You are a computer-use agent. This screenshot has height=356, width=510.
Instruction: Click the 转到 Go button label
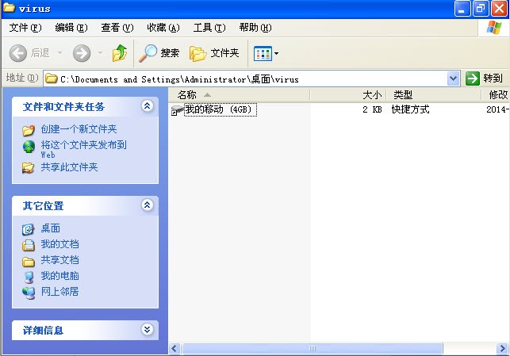[x=493, y=78]
